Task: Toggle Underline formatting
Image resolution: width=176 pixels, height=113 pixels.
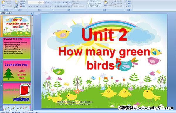Action: (34, 6)
